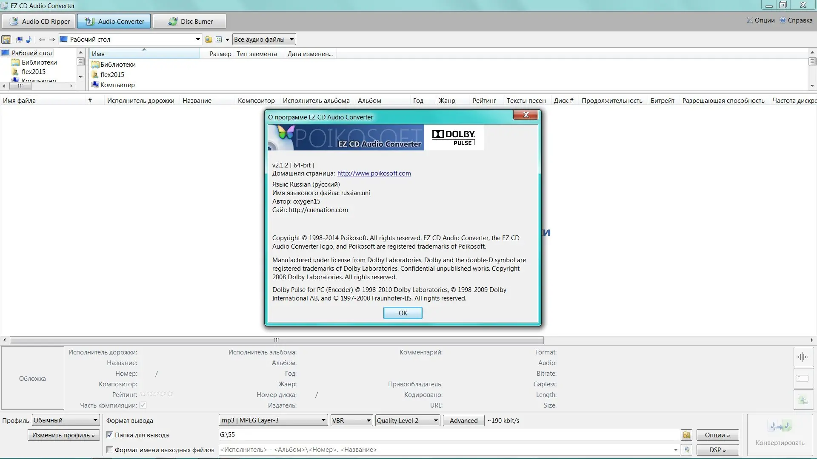Go back with the left arrow
This screenshot has width=817, height=459.
(x=42, y=40)
